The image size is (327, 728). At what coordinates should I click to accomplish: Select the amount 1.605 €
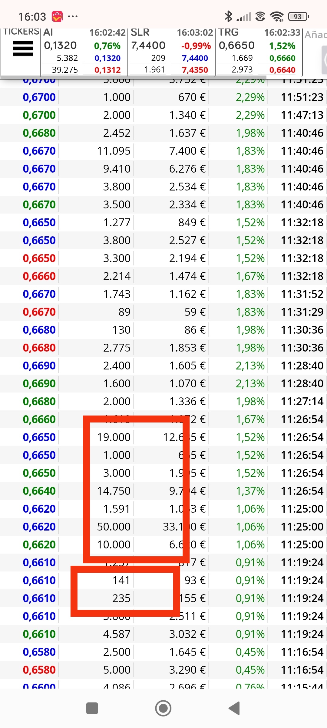187,366
